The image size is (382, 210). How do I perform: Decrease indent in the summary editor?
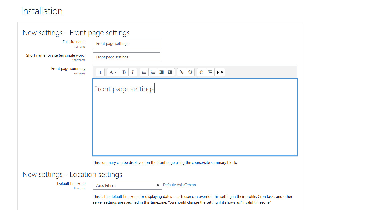coord(161,72)
